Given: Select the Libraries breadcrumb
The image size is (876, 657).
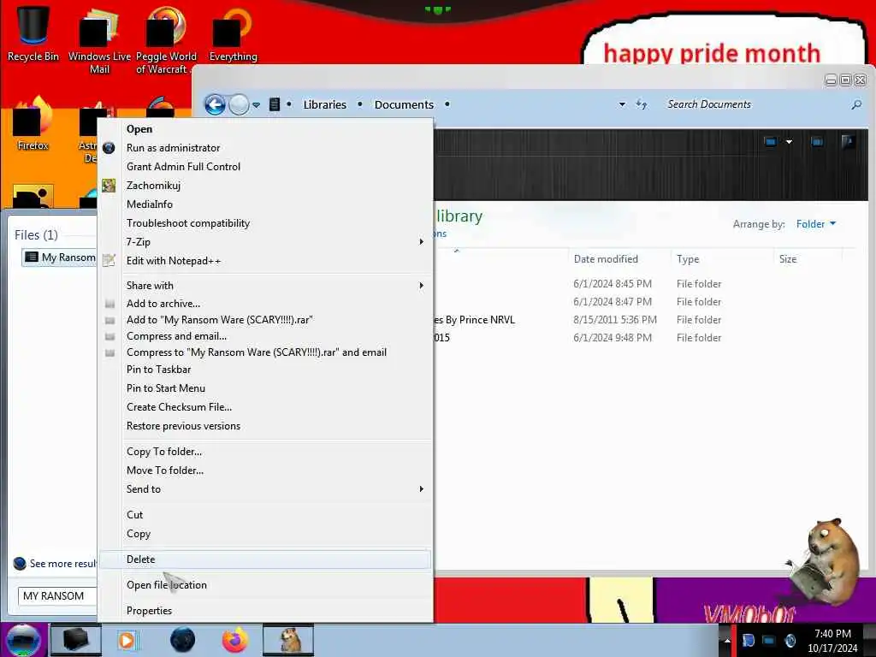Looking at the screenshot, I should click(324, 104).
